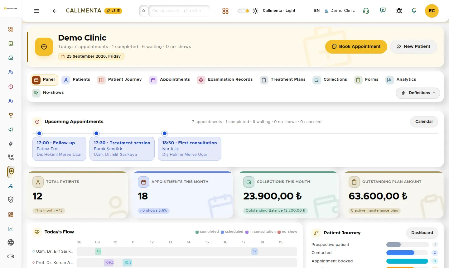Toggle the three-dot theme switch in header

[x=243, y=11]
